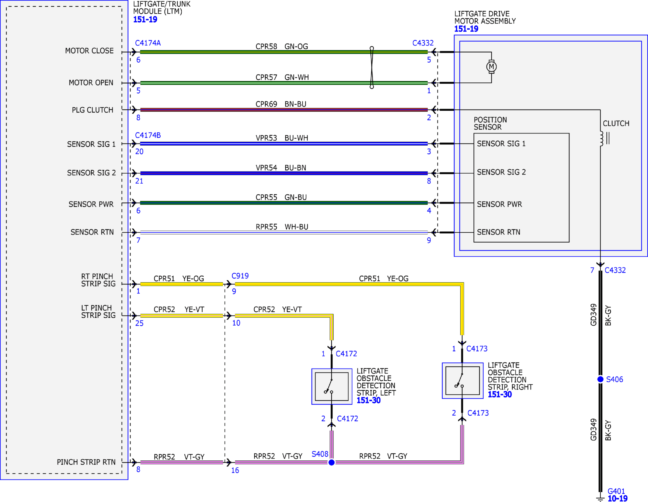The width and height of the screenshot is (648, 502).
Task: Select the CPR55 GN-BU wire label
Action: coord(281,197)
